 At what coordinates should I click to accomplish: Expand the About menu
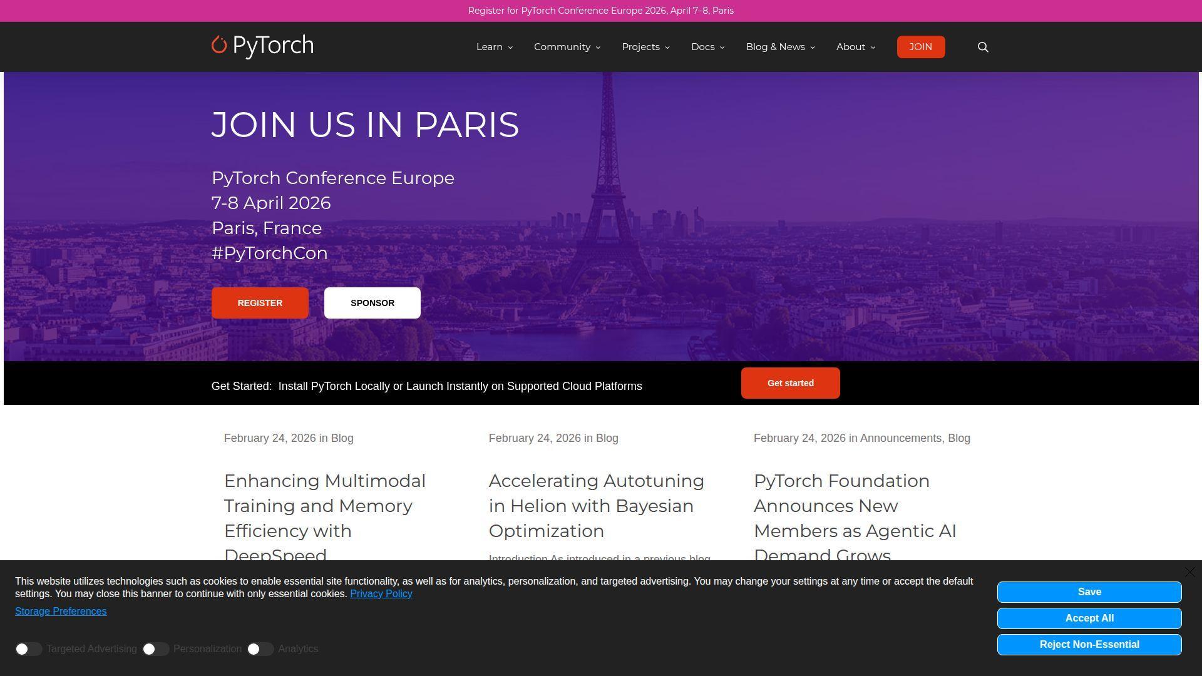coord(855,47)
